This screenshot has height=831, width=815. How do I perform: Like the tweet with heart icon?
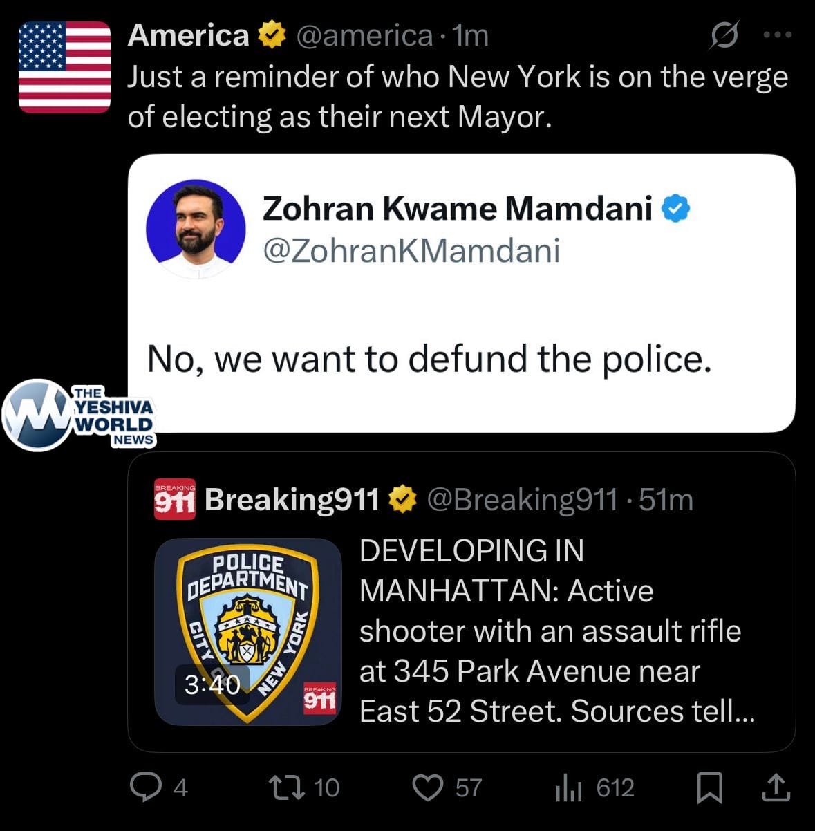tap(427, 787)
